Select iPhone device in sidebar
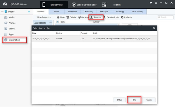 pyautogui.click(x=11, y=11)
